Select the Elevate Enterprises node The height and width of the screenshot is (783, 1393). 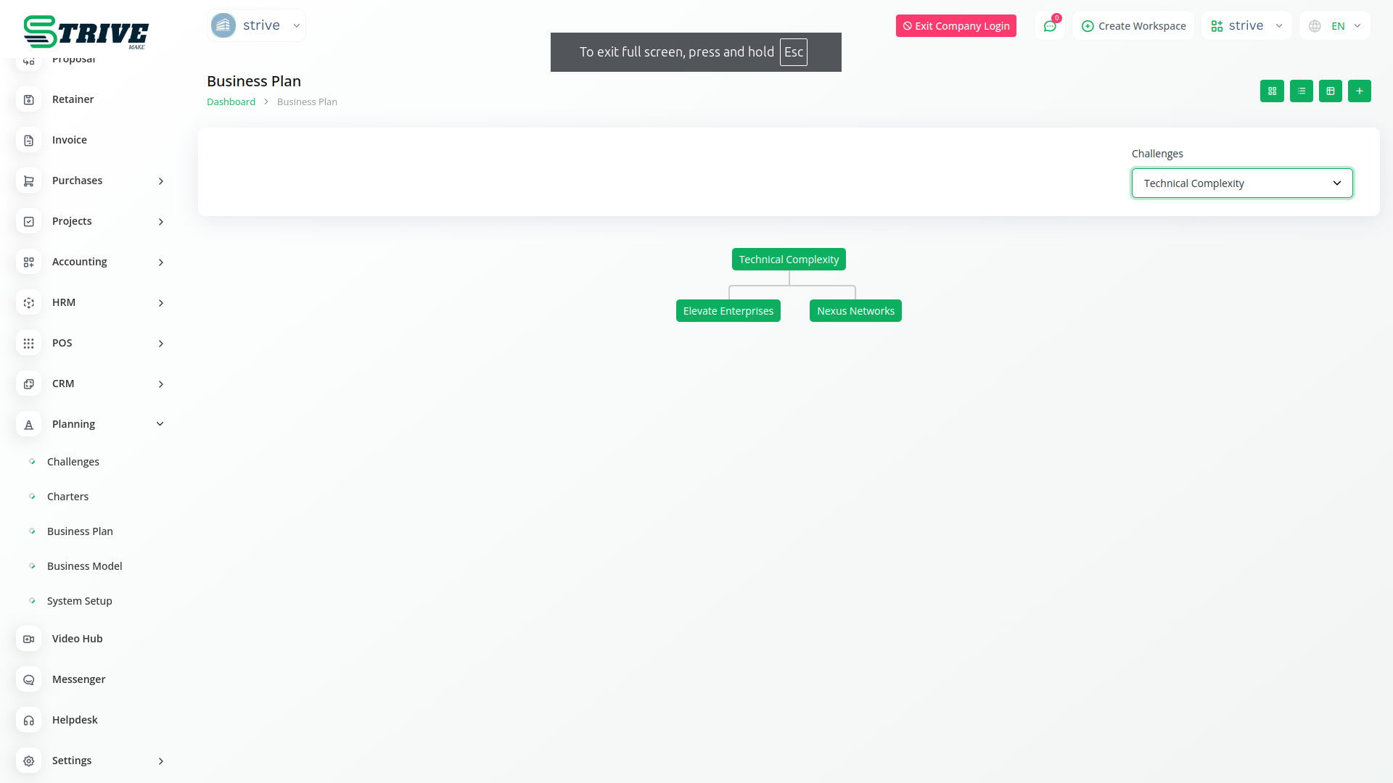[x=728, y=311]
